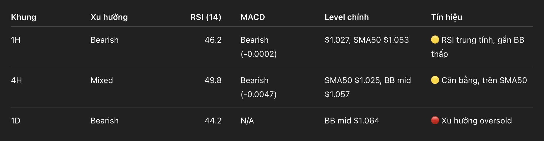
Task: Click the Bearish (-0.0047) MACD cell
Action: pyautogui.click(x=258, y=87)
